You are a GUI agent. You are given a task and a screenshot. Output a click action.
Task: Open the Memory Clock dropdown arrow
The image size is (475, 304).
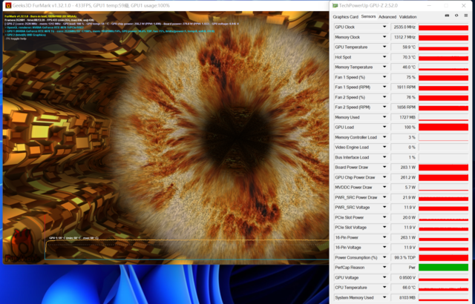tap(384, 37)
